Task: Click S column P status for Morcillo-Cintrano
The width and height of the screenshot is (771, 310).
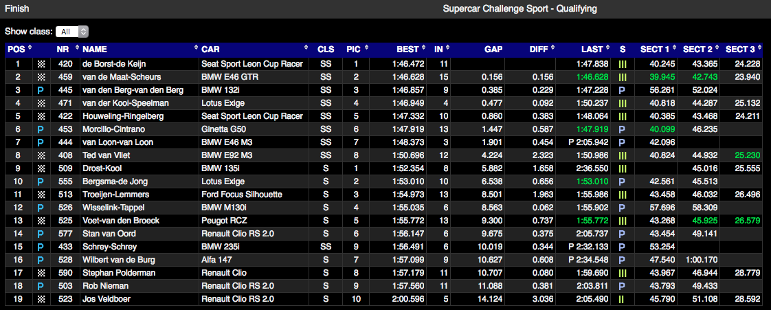Action: pyautogui.click(x=622, y=129)
